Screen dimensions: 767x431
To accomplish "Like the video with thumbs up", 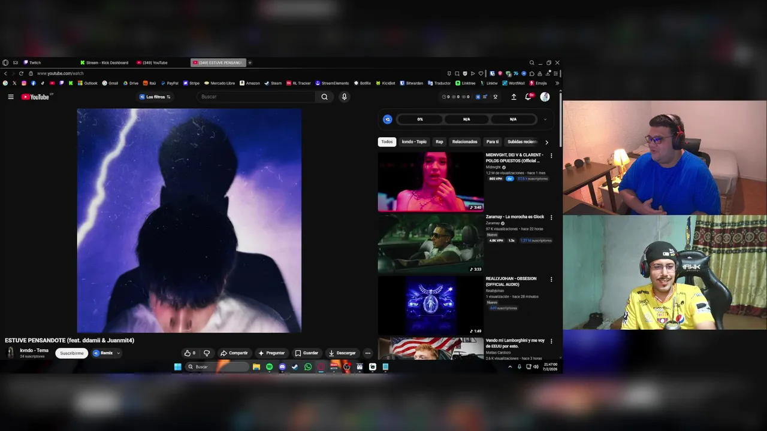I will [190, 353].
